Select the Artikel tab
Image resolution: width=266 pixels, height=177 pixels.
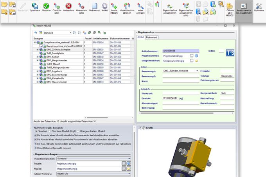point(141,37)
